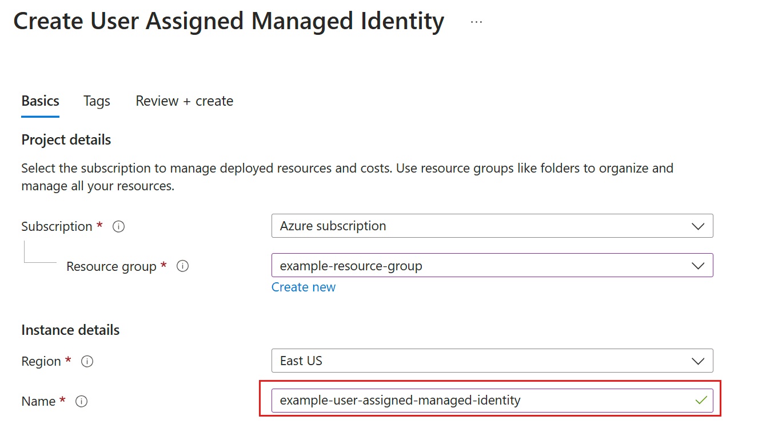Open the ellipsis more options menu
The image size is (766, 428).
click(x=476, y=22)
